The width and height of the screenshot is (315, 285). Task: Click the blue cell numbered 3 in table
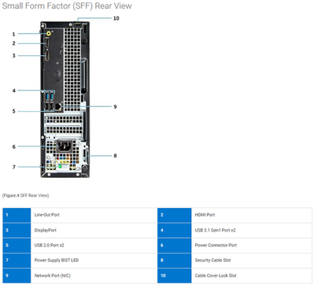(17, 231)
